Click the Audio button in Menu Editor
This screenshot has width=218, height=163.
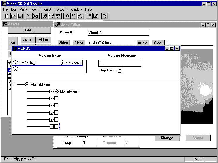[x=143, y=43]
